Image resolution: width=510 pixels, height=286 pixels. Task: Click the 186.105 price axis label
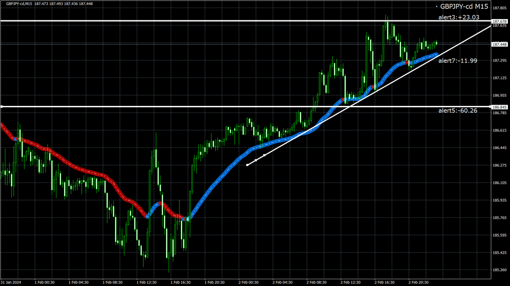click(x=499, y=183)
